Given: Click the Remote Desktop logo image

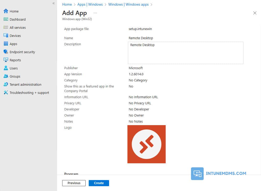Looking at the screenshot, I should tap(147, 144).
